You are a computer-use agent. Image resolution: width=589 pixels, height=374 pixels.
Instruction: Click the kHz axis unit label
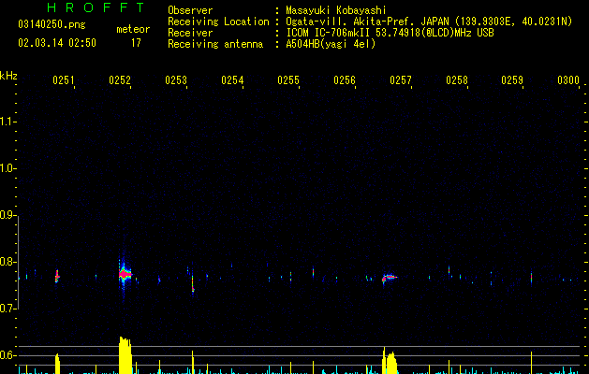click(8, 76)
